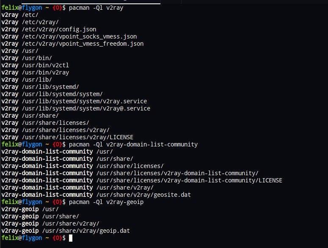Click the /usr/lib/systemd/system/ directory line
328x248 pixels.
tap(62, 94)
